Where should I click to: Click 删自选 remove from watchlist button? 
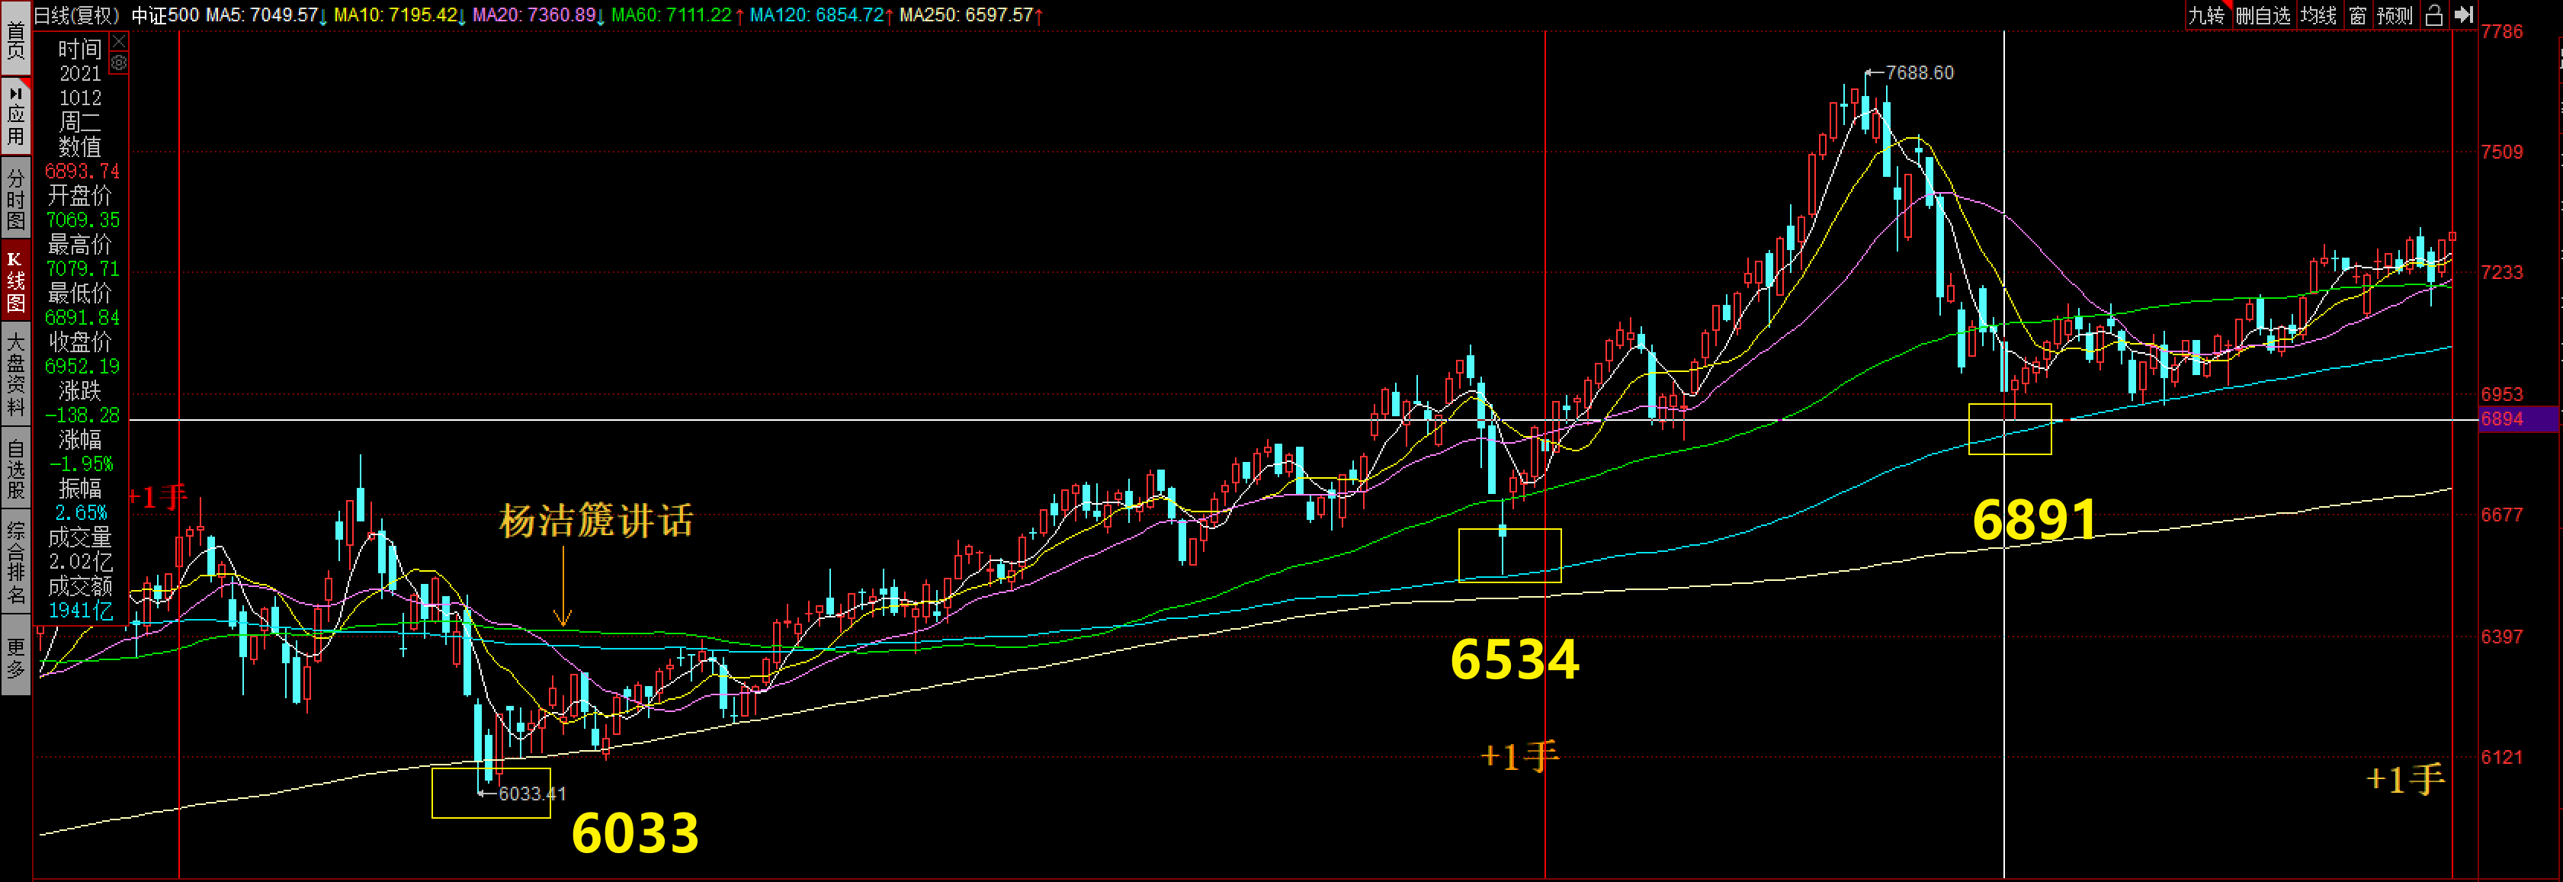2263,15
